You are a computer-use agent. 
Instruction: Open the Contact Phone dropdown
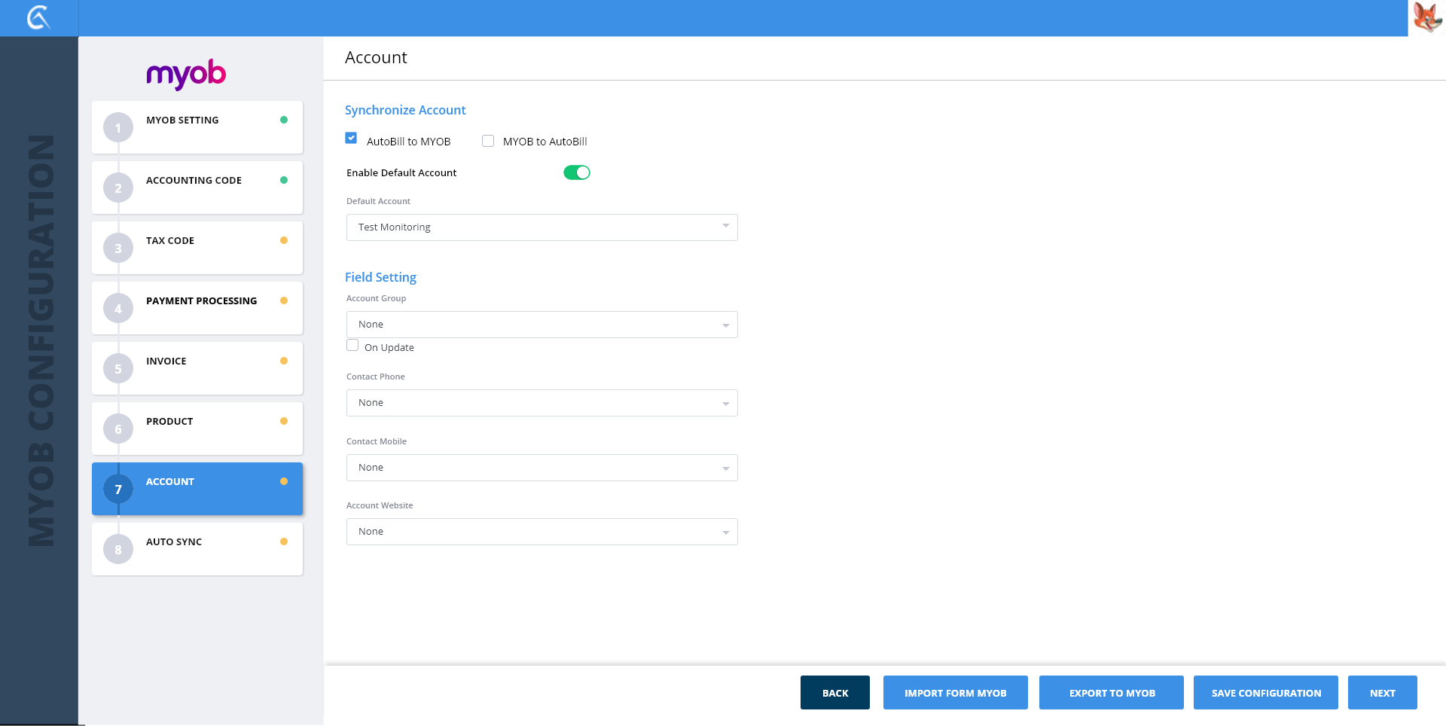[x=541, y=403]
